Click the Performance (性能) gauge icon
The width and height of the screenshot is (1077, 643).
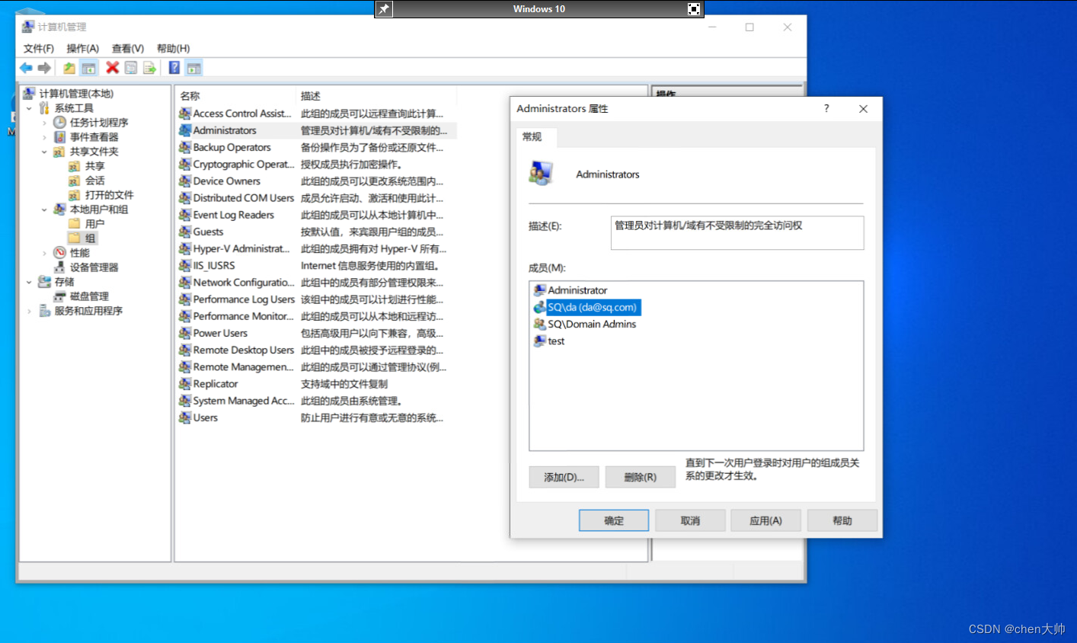(x=59, y=252)
